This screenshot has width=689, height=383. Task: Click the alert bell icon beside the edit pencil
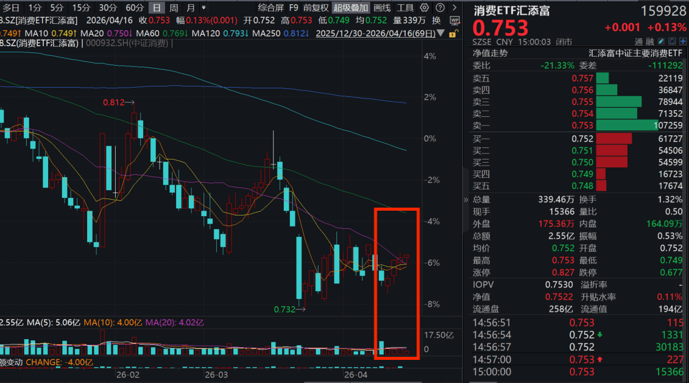672,41
